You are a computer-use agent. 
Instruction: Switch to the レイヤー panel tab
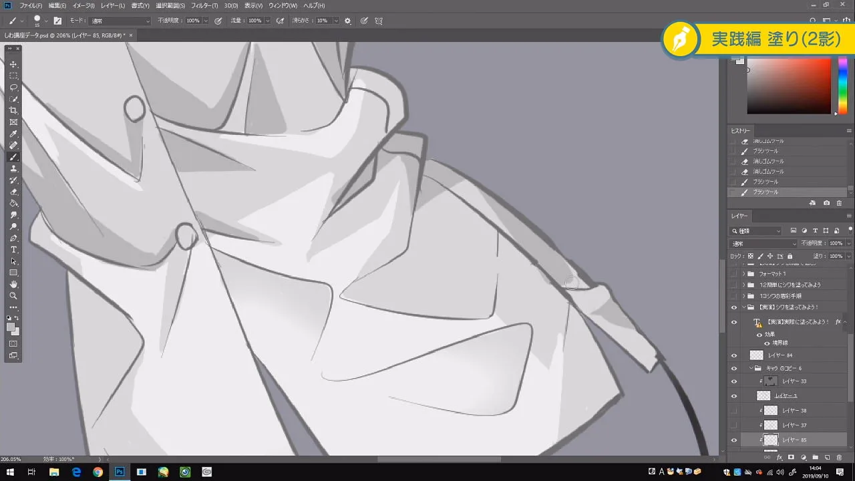pyautogui.click(x=739, y=215)
